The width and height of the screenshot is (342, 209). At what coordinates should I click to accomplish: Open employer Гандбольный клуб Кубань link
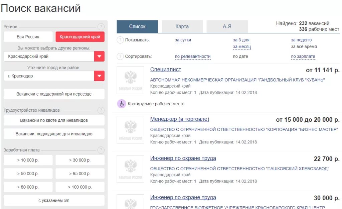tap(237, 80)
